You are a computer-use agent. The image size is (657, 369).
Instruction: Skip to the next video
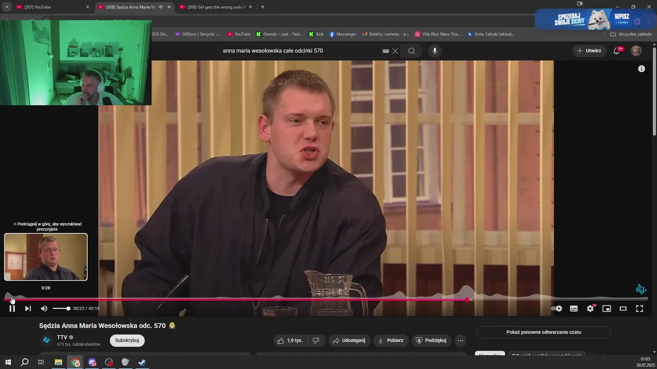tap(28, 309)
